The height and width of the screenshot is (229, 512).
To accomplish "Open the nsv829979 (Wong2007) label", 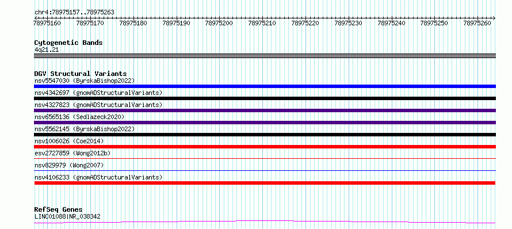I will click(69, 165).
